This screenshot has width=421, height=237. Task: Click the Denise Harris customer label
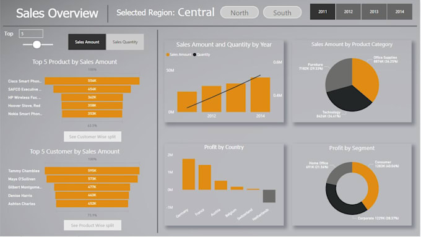(20, 196)
